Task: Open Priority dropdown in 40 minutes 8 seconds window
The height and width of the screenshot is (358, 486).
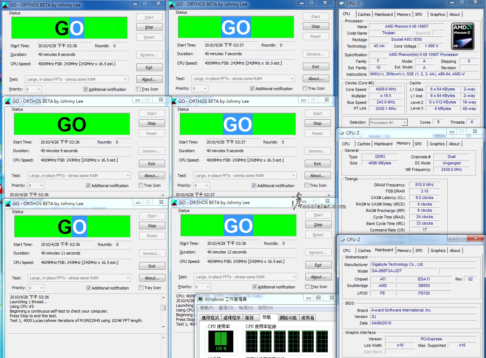Action: pyautogui.click(x=33, y=89)
